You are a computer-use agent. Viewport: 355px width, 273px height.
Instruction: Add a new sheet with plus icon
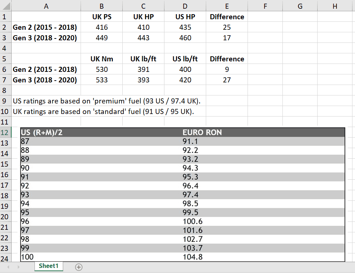click(78, 267)
